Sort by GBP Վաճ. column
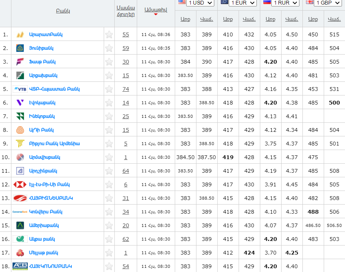Image resolution: width=345 pixels, height=272 pixels. tap(334, 19)
